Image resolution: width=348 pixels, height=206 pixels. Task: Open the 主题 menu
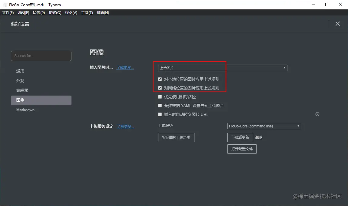(87, 12)
